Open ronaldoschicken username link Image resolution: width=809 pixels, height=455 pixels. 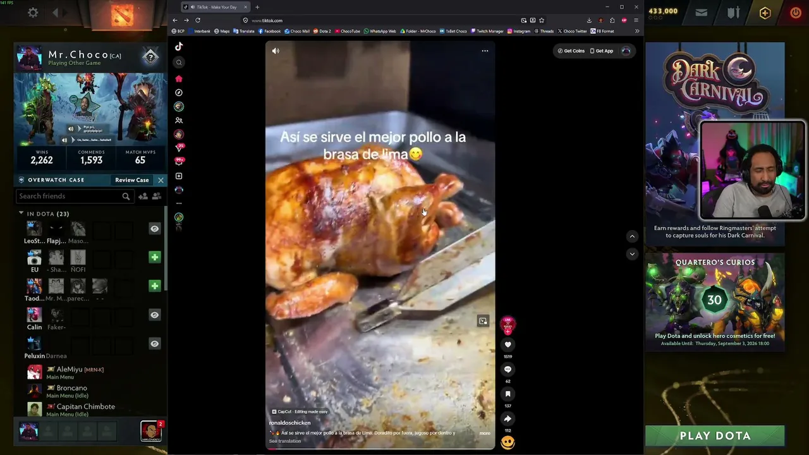tap(289, 423)
